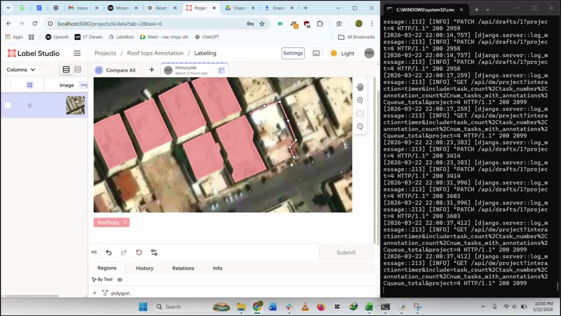This screenshot has height=316, width=561.
Task: Tick the checkbox for task row 0
Action: pos(8,105)
